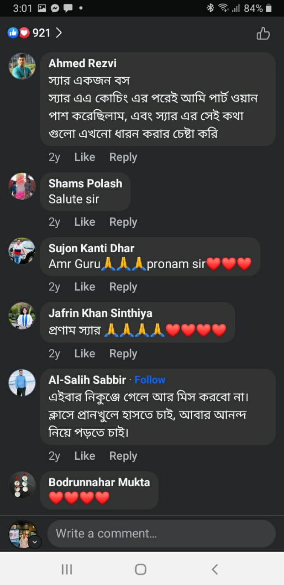Open recent apps navigation icon

click(x=67, y=569)
